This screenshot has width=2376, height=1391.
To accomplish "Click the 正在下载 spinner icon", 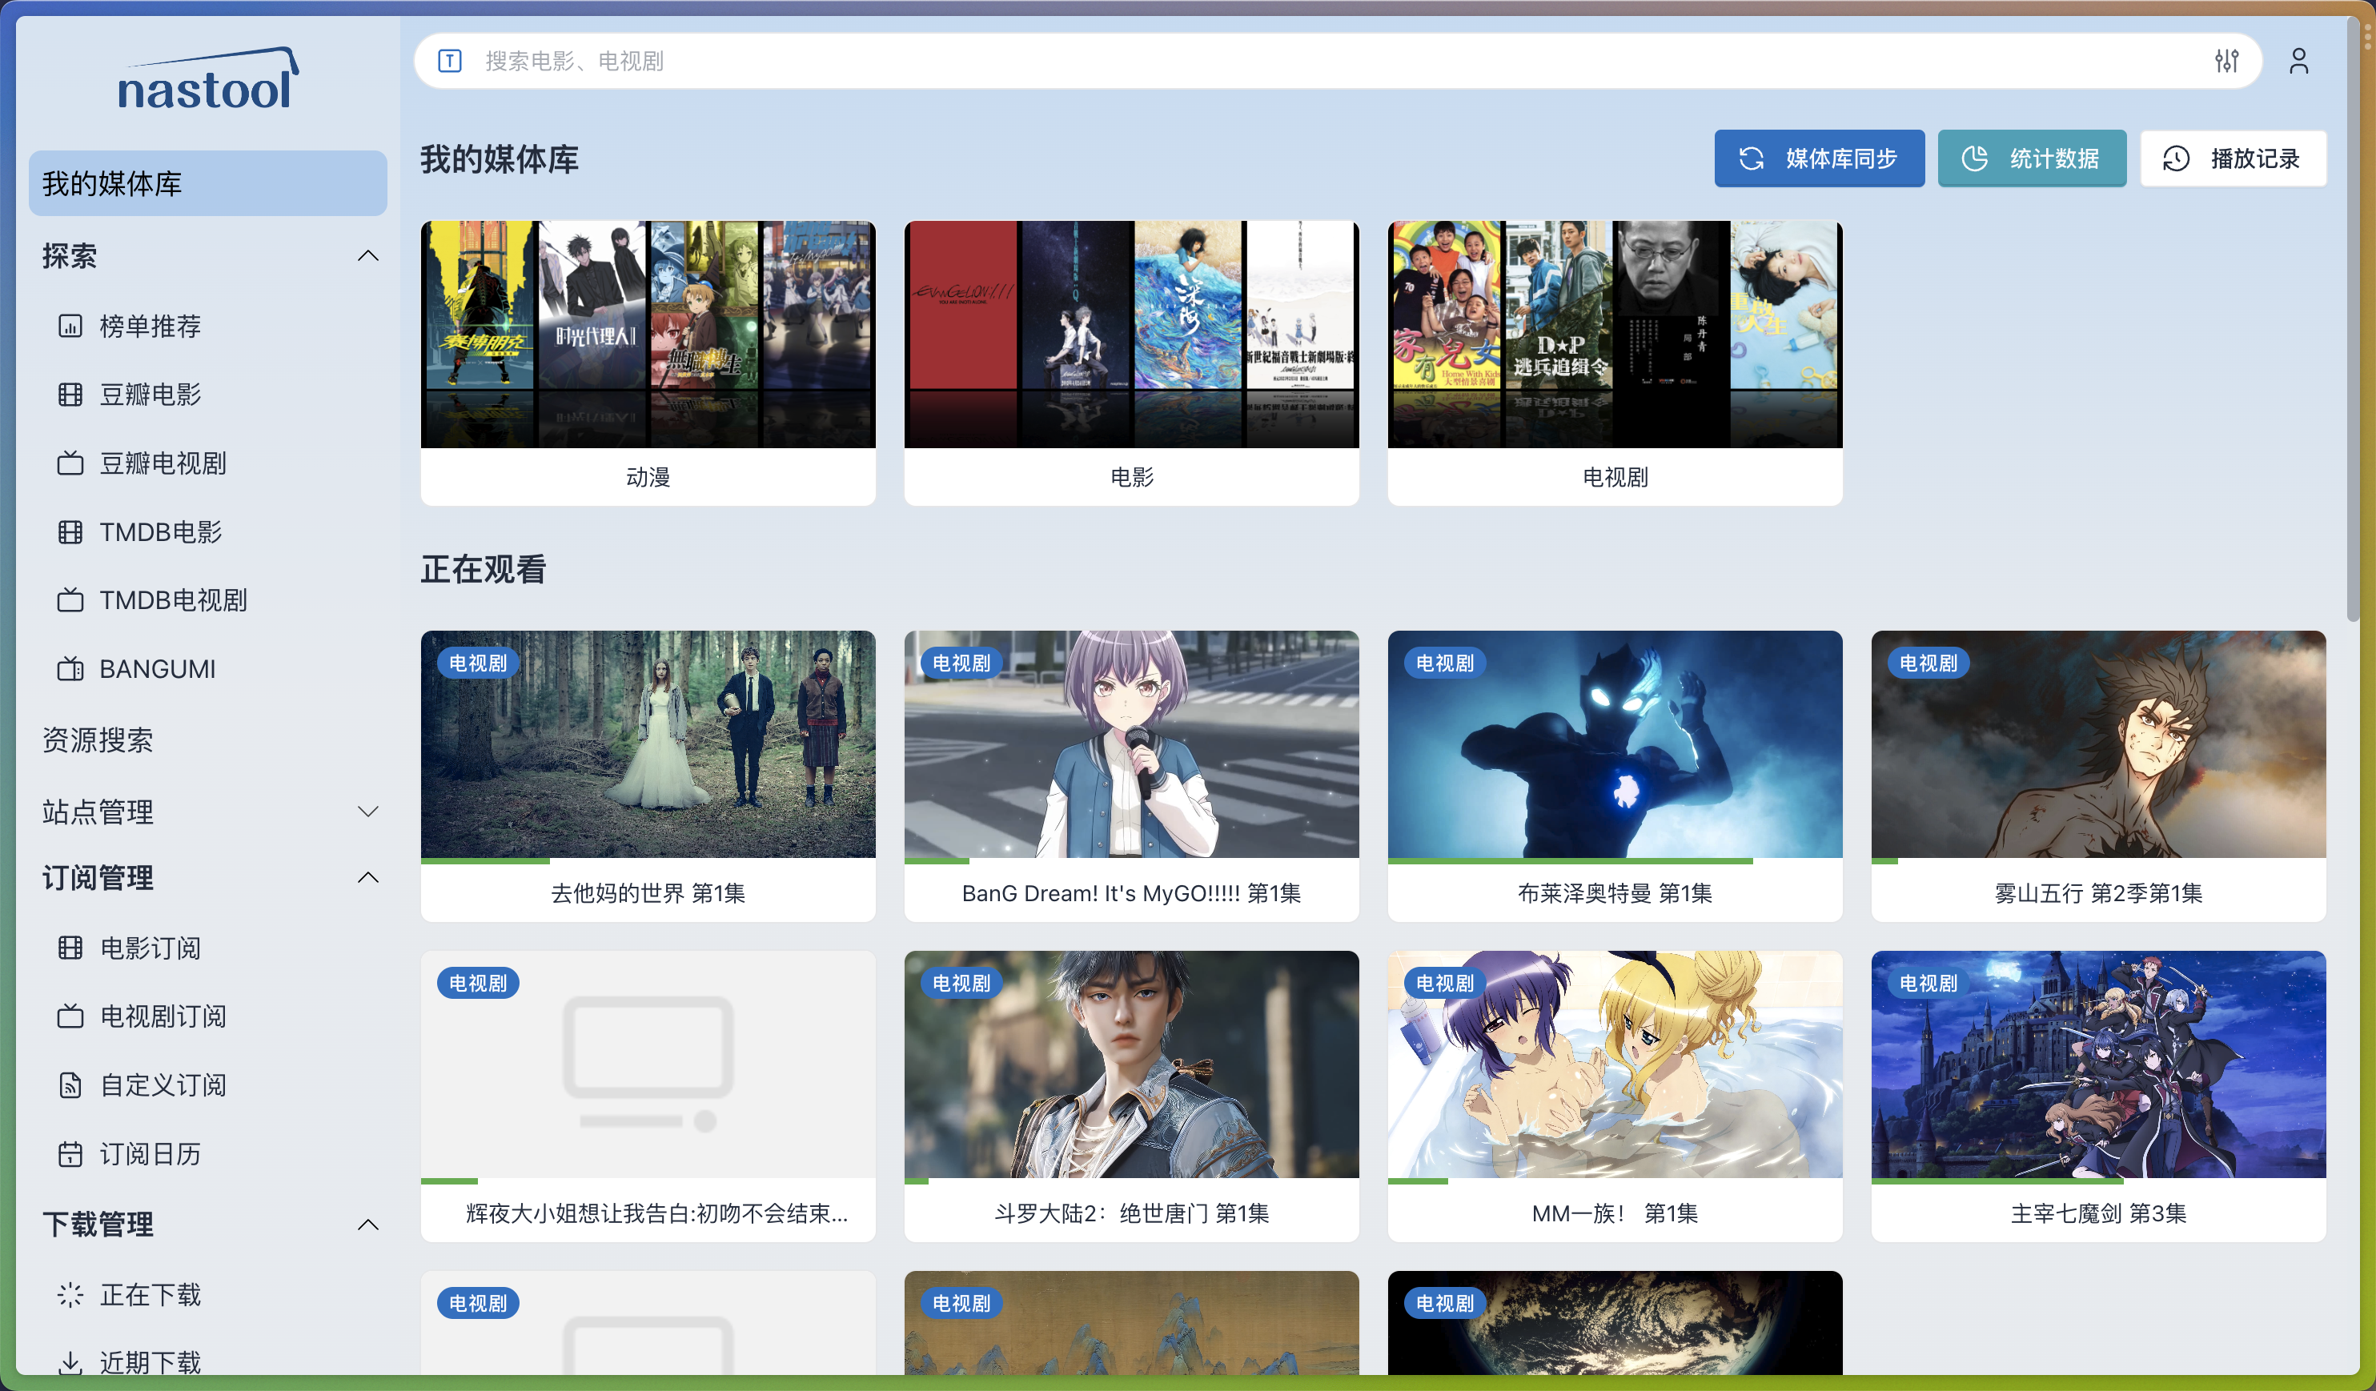I will (70, 1295).
